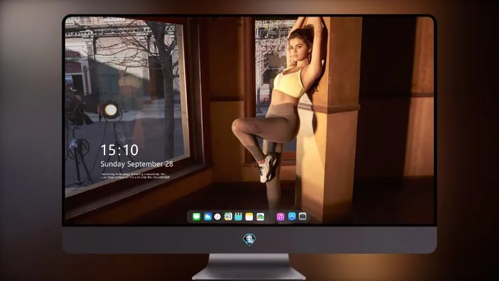Click the Sunday September 28 date
The image size is (499, 281).
[x=137, y=164]
